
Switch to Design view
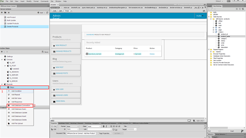tap(67, 11)
